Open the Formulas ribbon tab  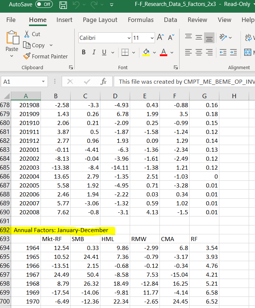click(141, 20)
